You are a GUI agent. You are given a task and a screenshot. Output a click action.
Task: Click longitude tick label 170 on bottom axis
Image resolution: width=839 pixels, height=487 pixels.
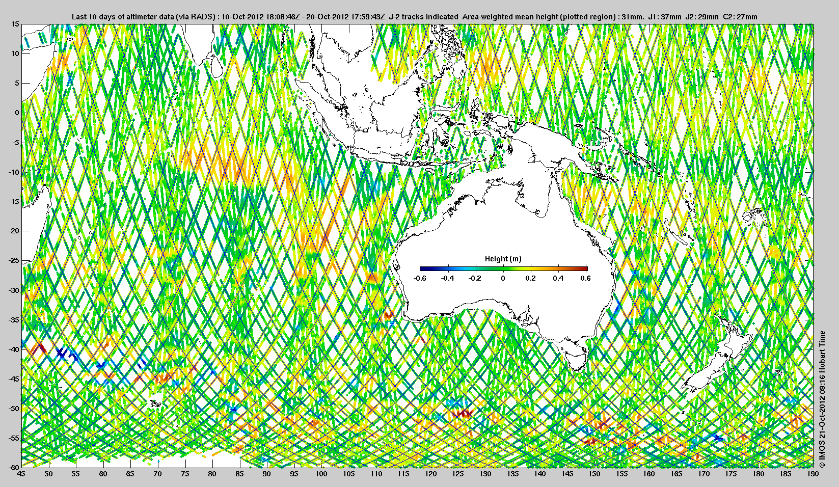(x=703, y=474)
